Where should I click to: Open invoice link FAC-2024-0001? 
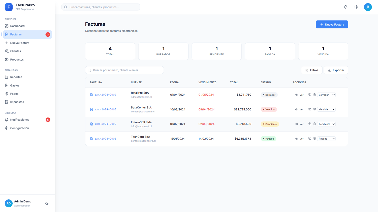106,139
